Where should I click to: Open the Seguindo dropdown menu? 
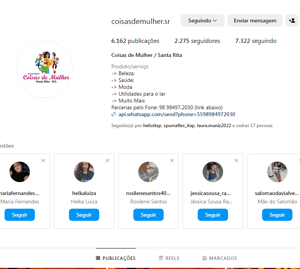202,20
